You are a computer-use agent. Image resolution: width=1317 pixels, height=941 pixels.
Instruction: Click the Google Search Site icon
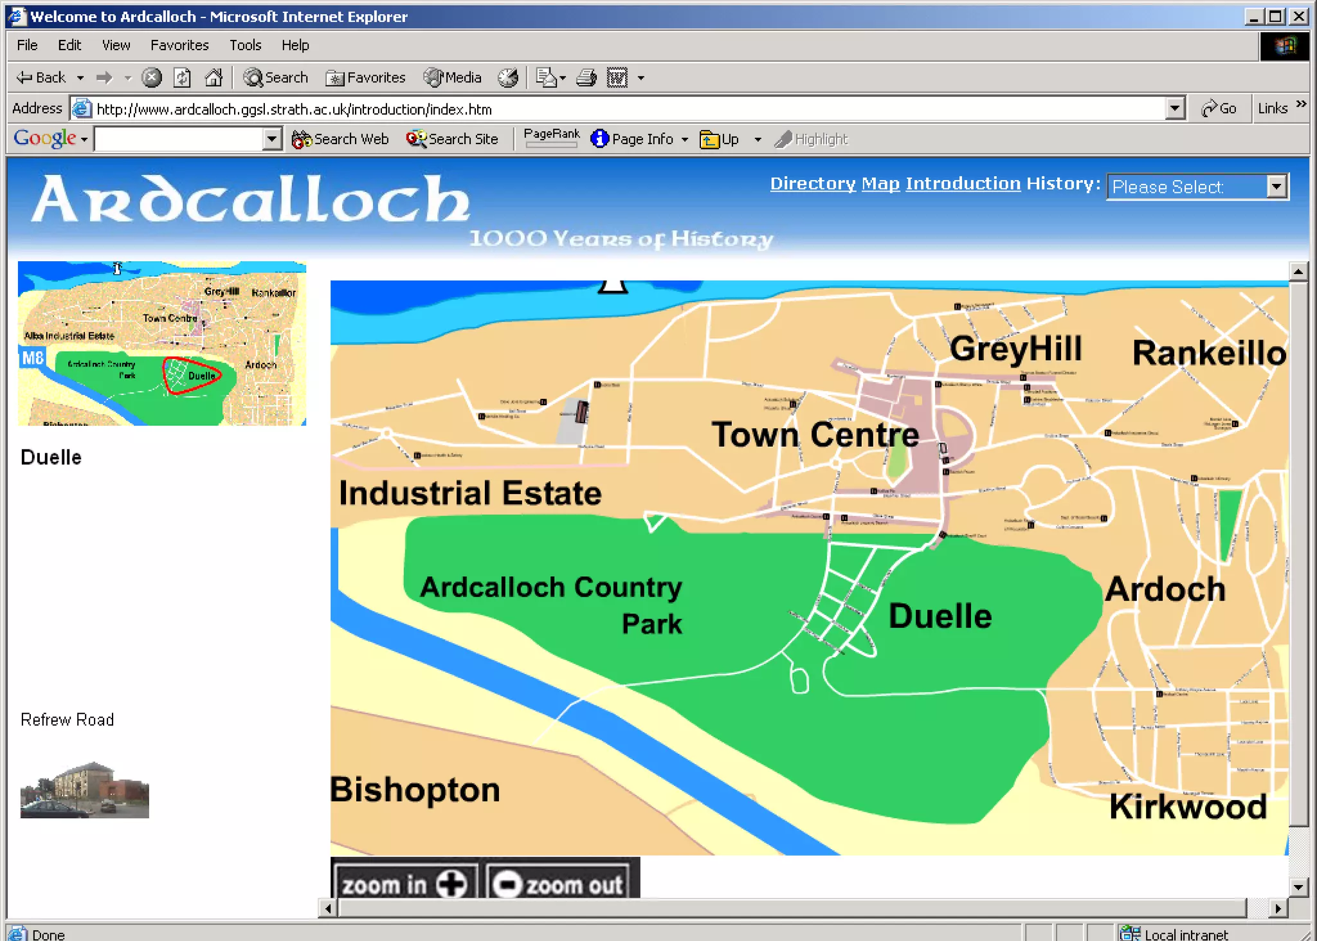(x=415, y=139)
